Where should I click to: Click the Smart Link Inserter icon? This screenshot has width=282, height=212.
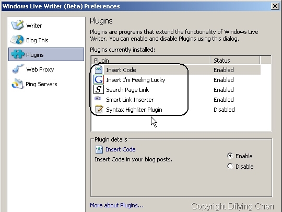coord(98,99)
